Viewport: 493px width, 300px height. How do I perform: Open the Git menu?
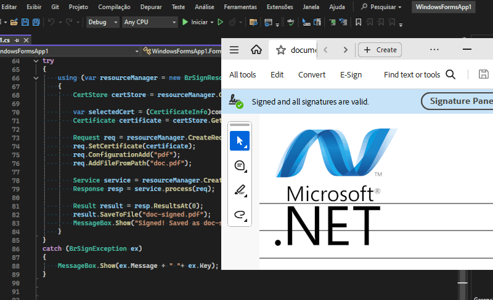tap(55, 7)
